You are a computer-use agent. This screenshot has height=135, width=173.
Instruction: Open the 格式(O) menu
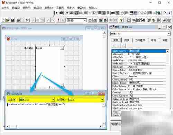tap(37, 8)
